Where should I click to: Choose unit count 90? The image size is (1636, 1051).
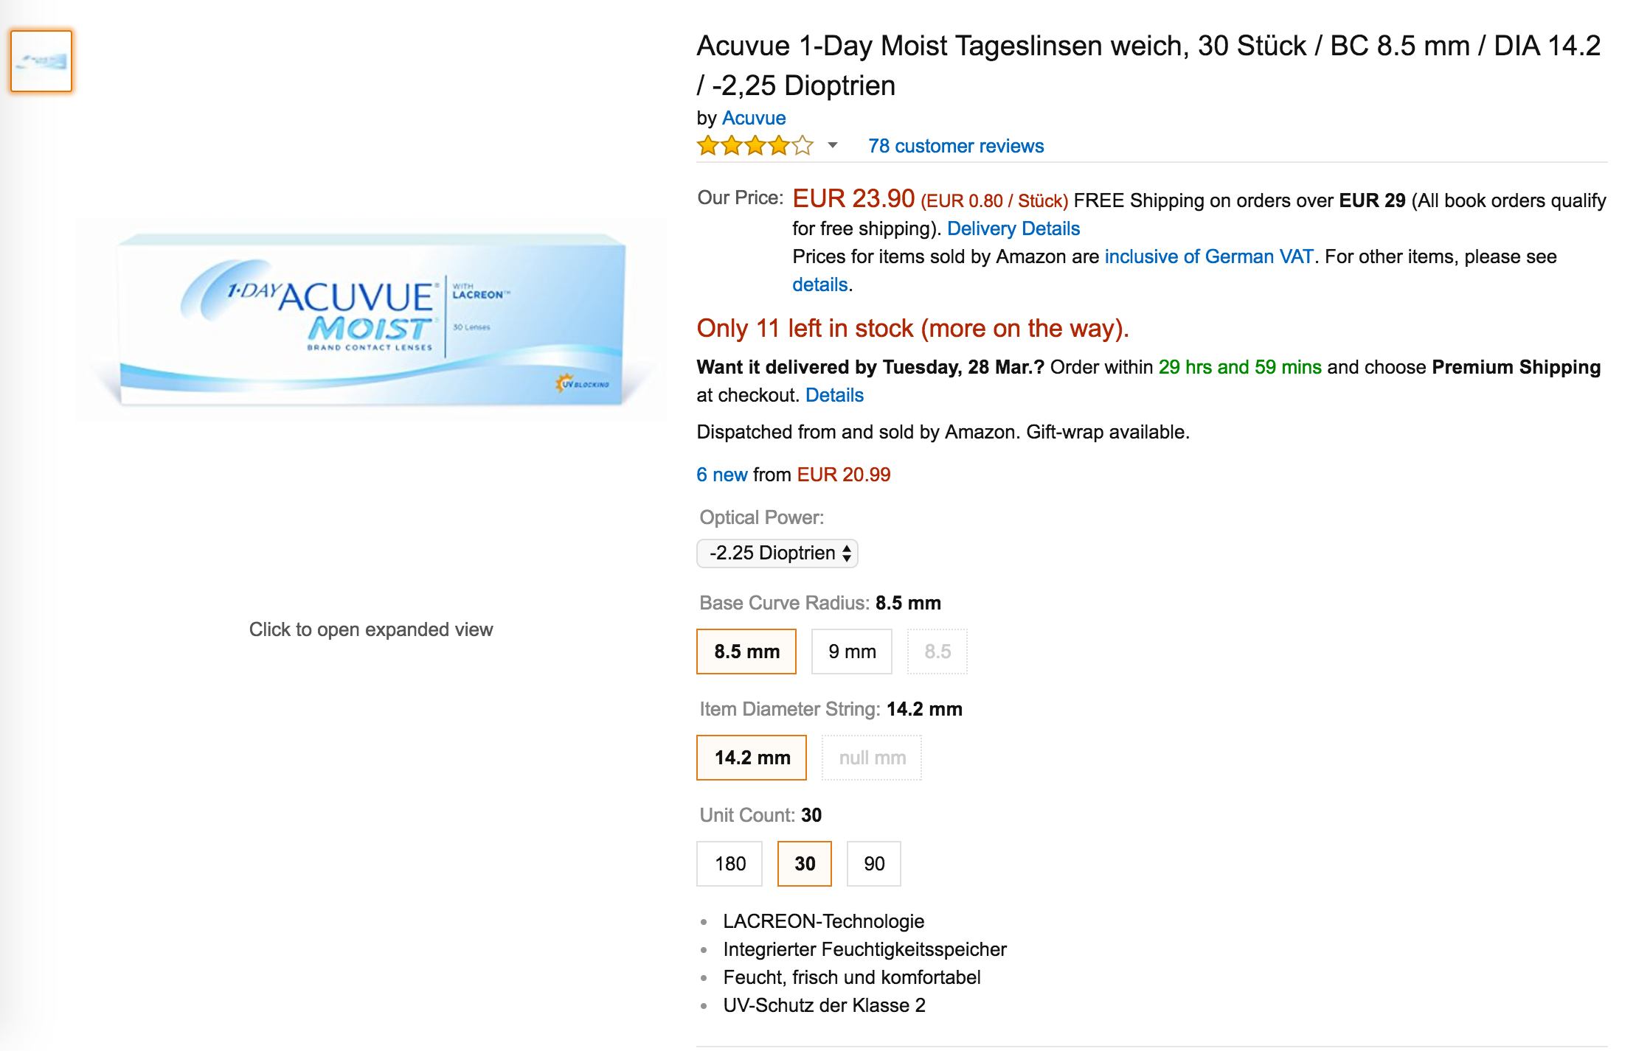click(874, 864)
